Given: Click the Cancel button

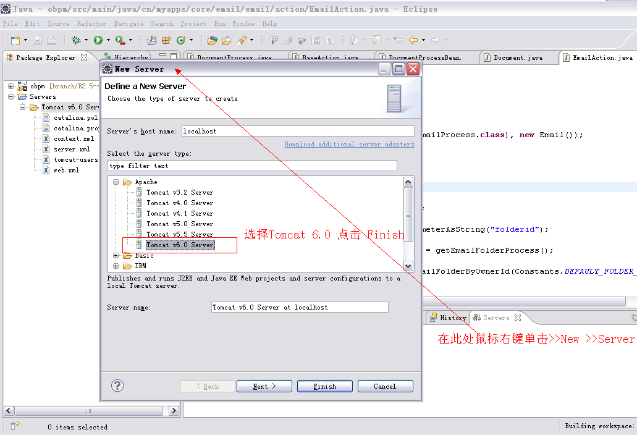Looking at the screenshot, I should 385,386.
